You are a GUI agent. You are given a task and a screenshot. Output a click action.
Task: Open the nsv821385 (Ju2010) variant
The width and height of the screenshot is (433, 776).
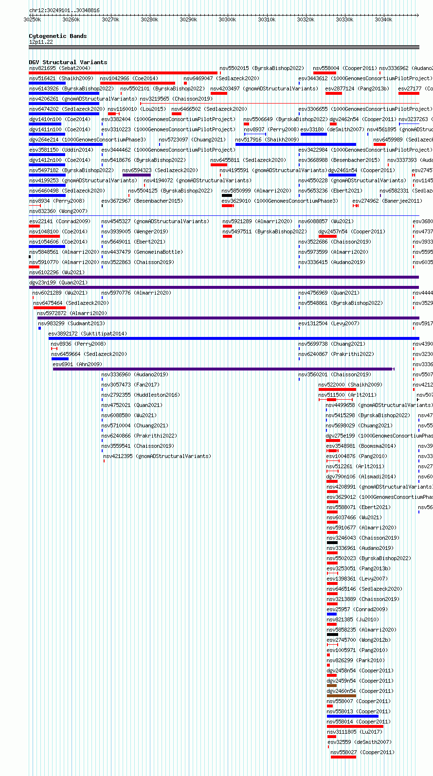[x=353, y=619]
